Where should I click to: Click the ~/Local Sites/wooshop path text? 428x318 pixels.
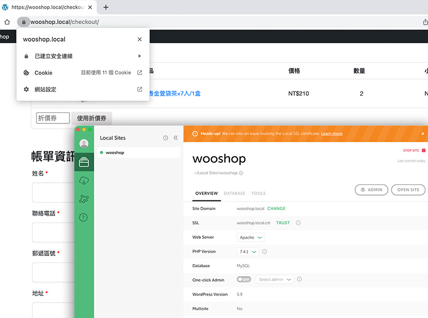click(216, 173)
